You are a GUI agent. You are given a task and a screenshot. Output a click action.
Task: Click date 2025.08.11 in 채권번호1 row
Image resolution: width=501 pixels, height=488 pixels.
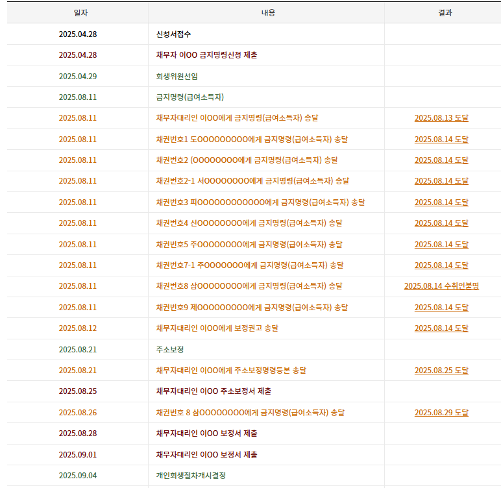(x=78, y=140)
